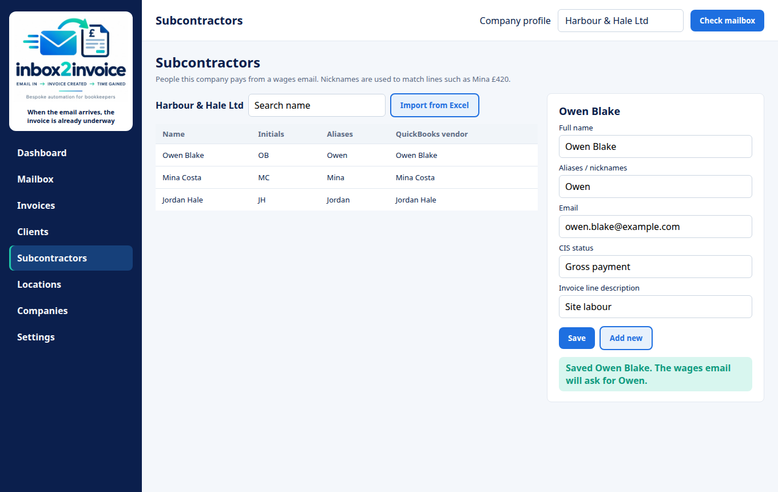The height and width of the screenshot is (492, 778).
Task: Click Import from Excel
Action: [435, 105]
